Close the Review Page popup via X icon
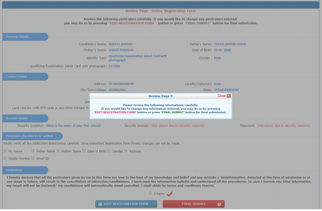This screenshot has width=322, height=211. pyautogui.click(x=229, y=96)
